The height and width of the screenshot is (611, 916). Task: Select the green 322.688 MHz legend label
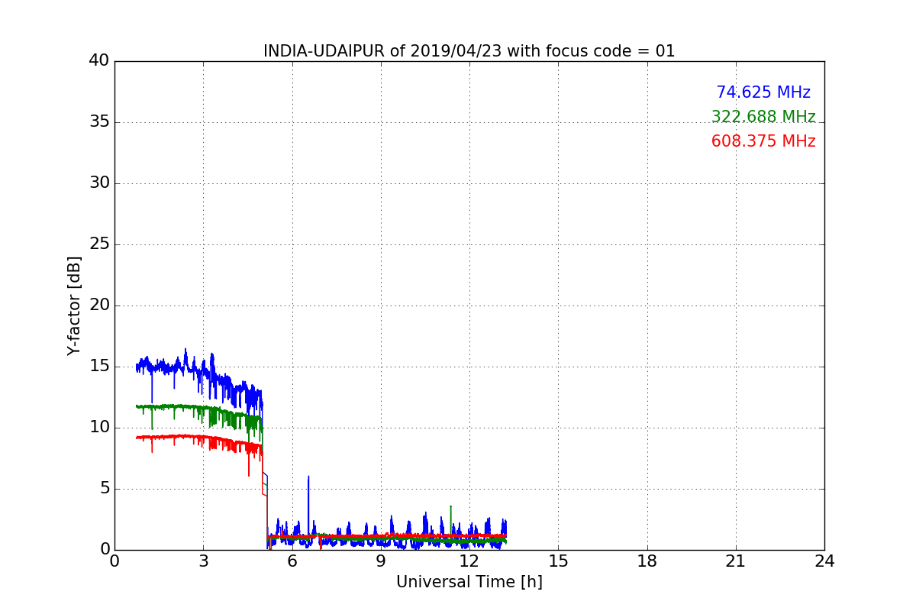(763, 117)
